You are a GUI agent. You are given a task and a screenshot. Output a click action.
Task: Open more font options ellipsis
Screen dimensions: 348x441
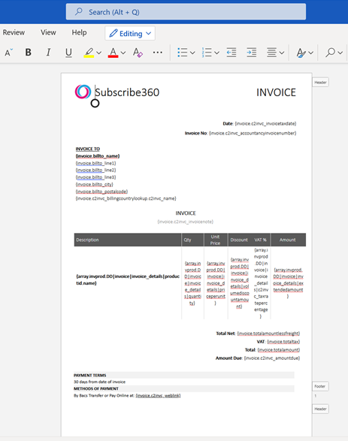tap(158, 53)
